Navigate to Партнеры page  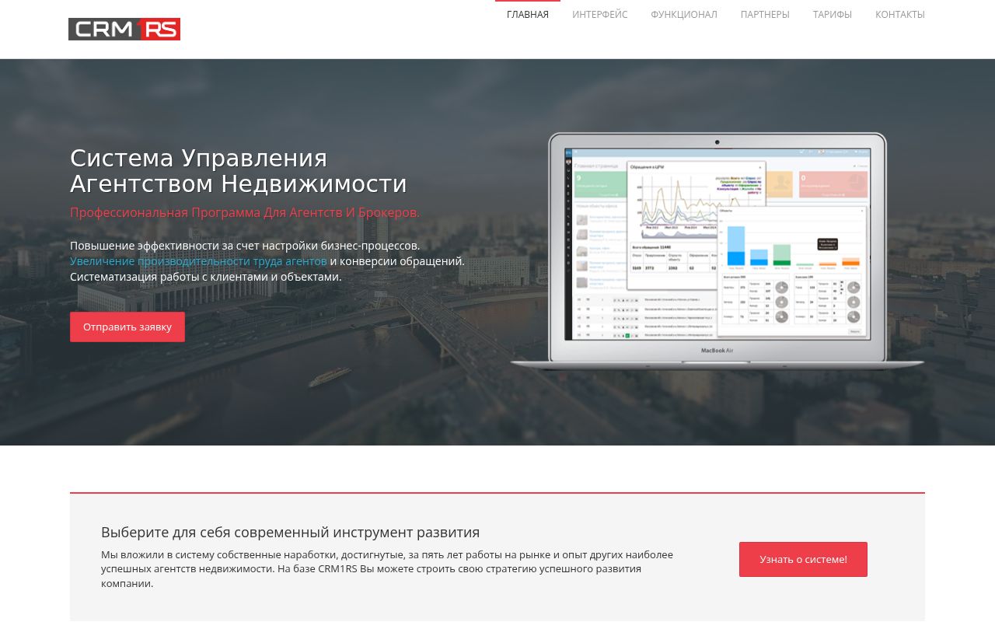(764, 15)
